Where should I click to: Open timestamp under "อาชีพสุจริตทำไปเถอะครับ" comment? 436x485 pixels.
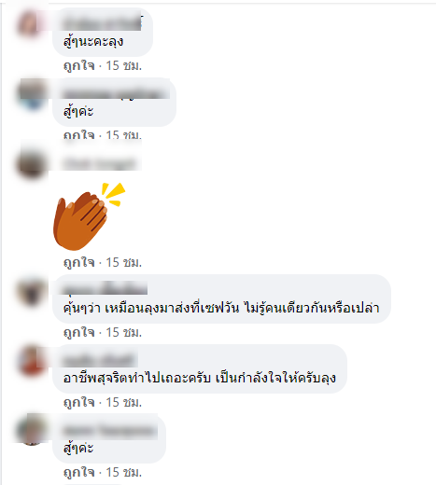[124, 403]
